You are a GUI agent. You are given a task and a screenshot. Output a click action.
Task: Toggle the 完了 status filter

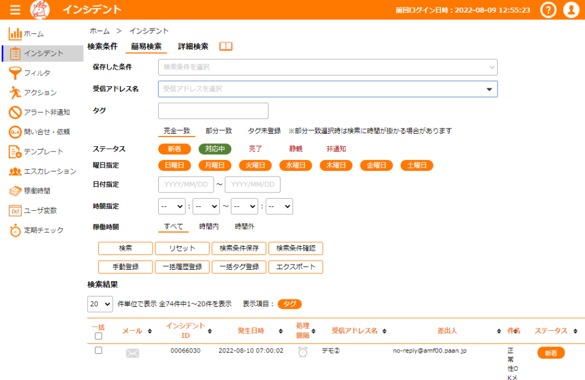click(255, 149)
